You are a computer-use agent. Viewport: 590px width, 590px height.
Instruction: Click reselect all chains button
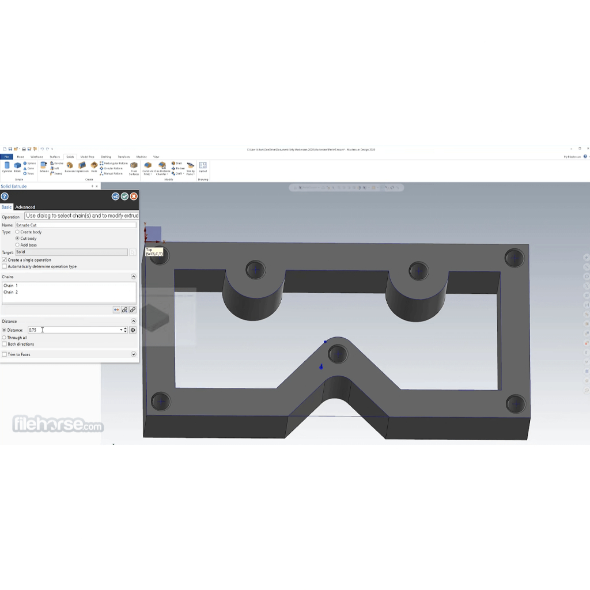(133, 309)
